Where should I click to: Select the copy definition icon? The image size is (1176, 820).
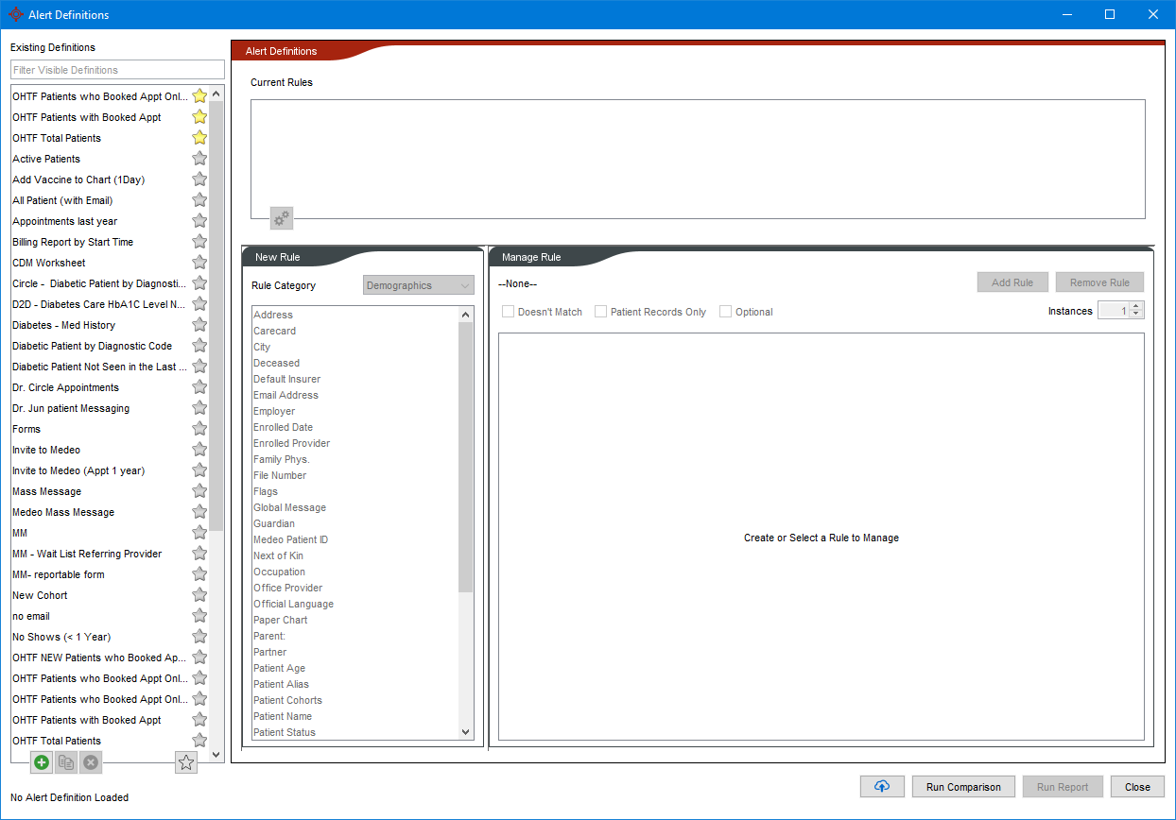point(65,762)
